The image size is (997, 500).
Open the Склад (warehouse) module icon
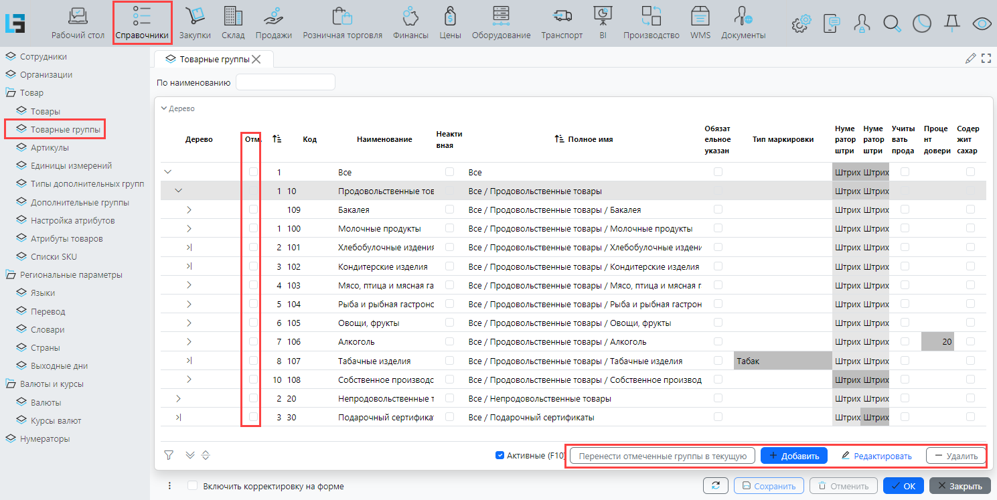tap(233, 16)
